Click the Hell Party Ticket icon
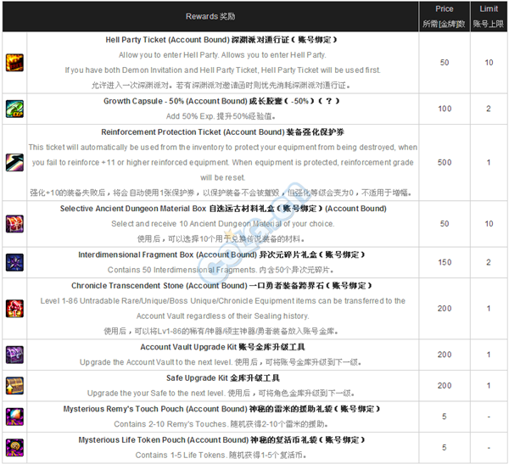 tap(15, 63)
